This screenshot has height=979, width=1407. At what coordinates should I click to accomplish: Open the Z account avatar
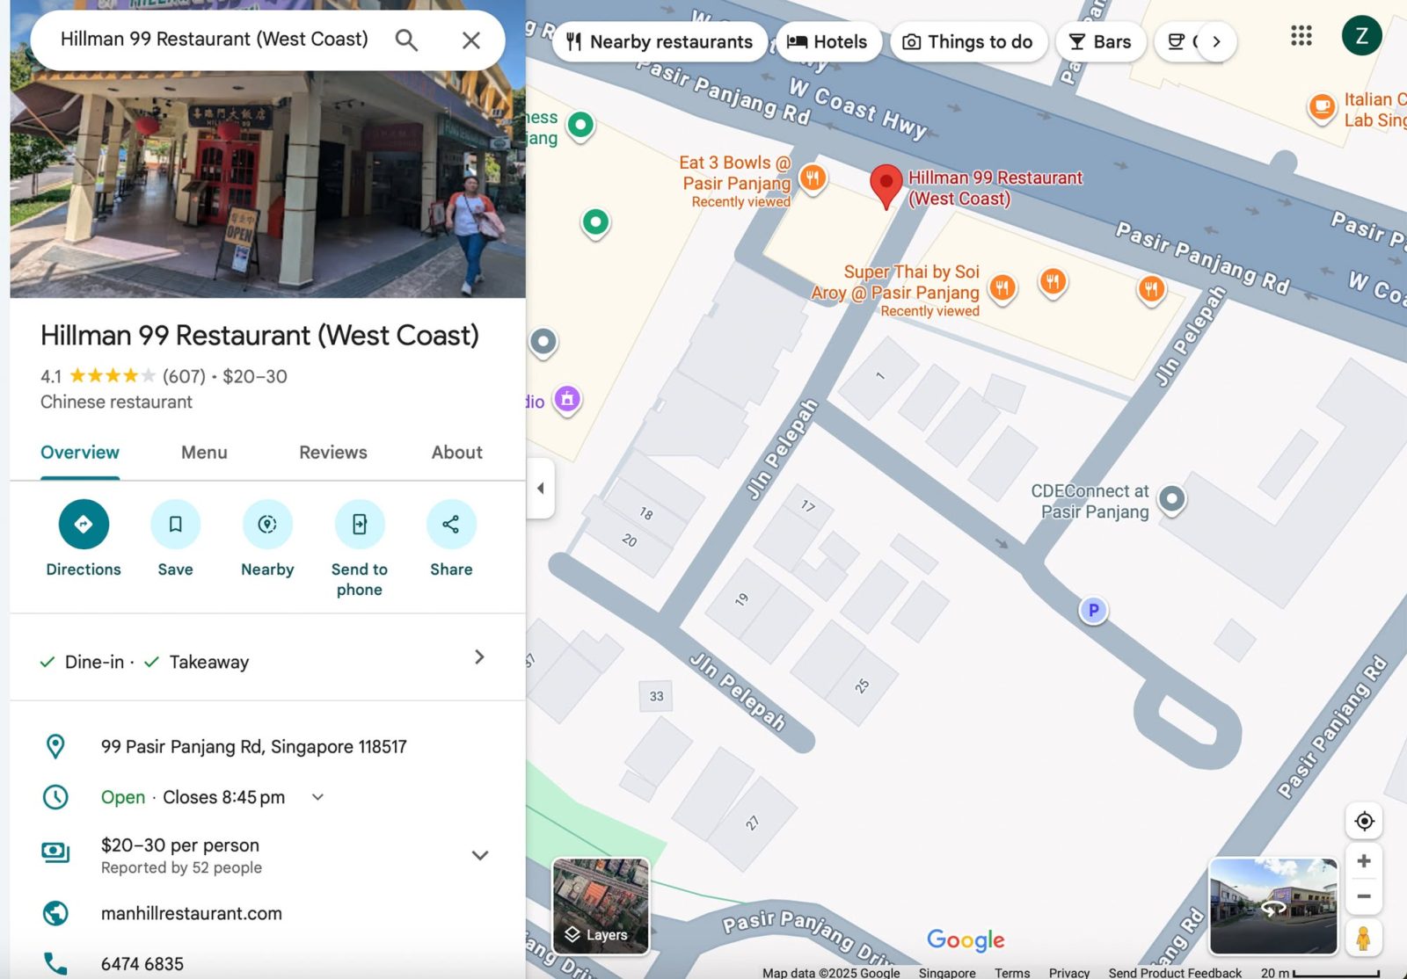coord(1361,35)
